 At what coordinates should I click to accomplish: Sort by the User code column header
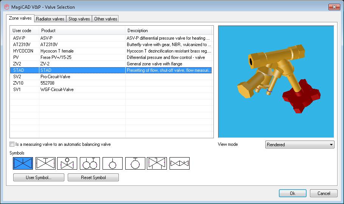[x=24, y=31]
